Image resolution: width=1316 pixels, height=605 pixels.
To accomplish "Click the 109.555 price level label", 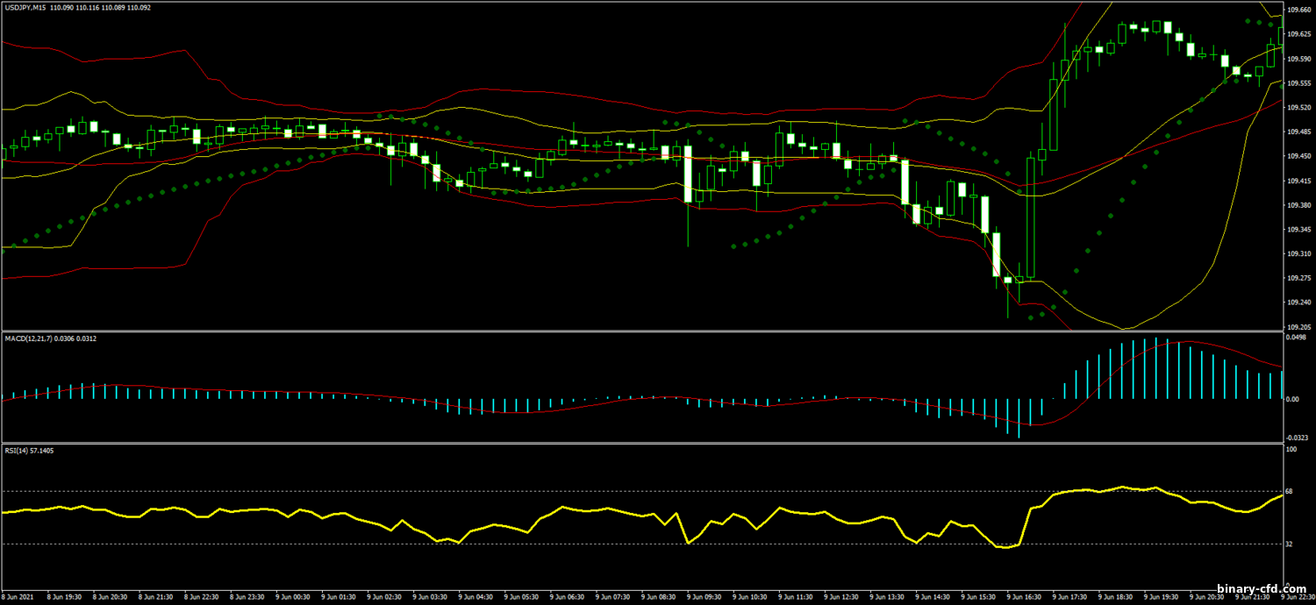I will pos(1298,83).
